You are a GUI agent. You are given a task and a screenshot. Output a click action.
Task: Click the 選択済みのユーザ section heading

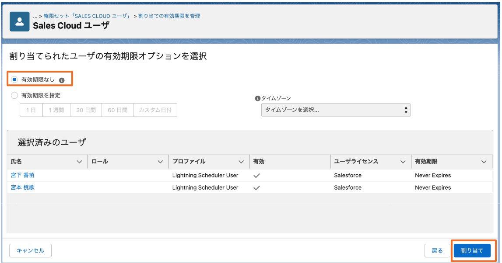pyautogui.click(x=52, y=142)
